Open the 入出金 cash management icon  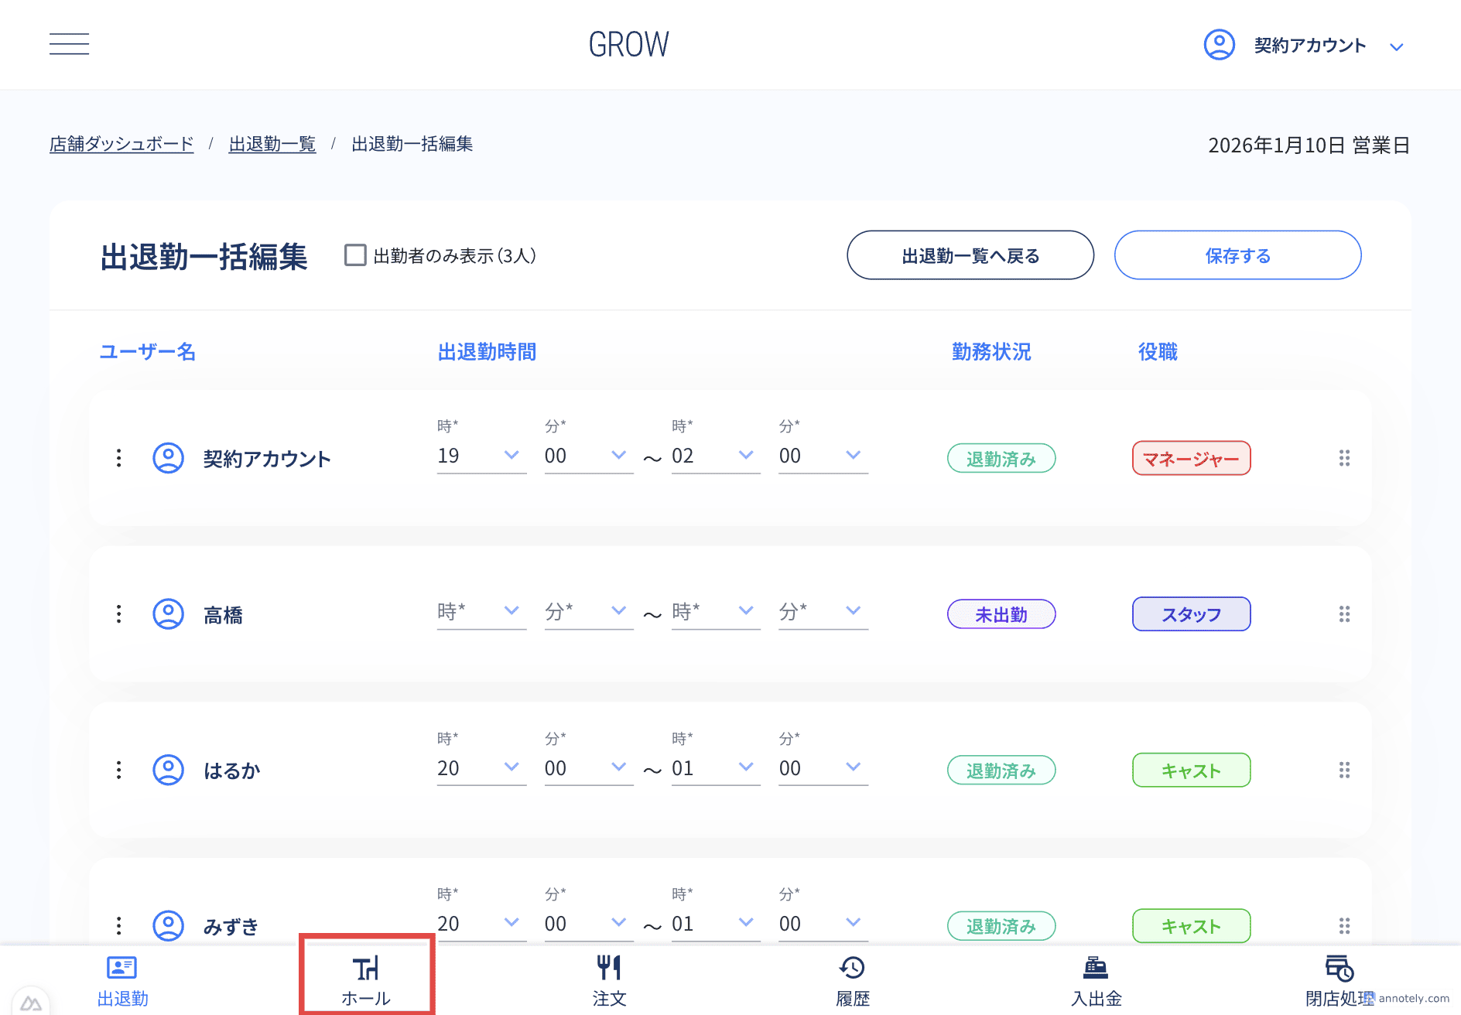point(1096,969)
